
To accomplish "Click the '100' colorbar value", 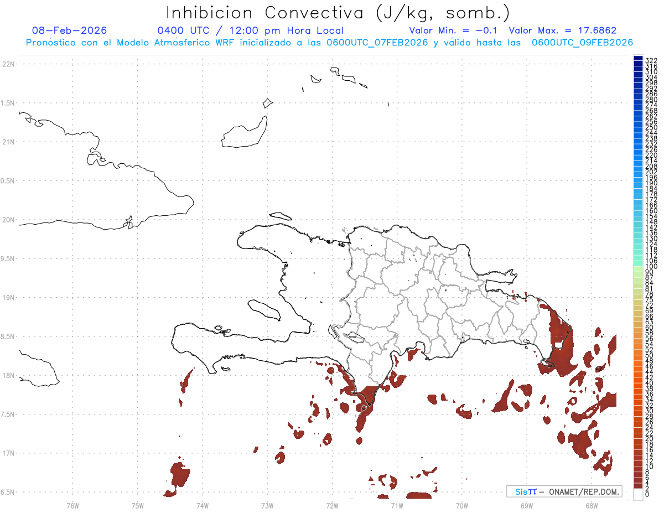I will (651, 267).
